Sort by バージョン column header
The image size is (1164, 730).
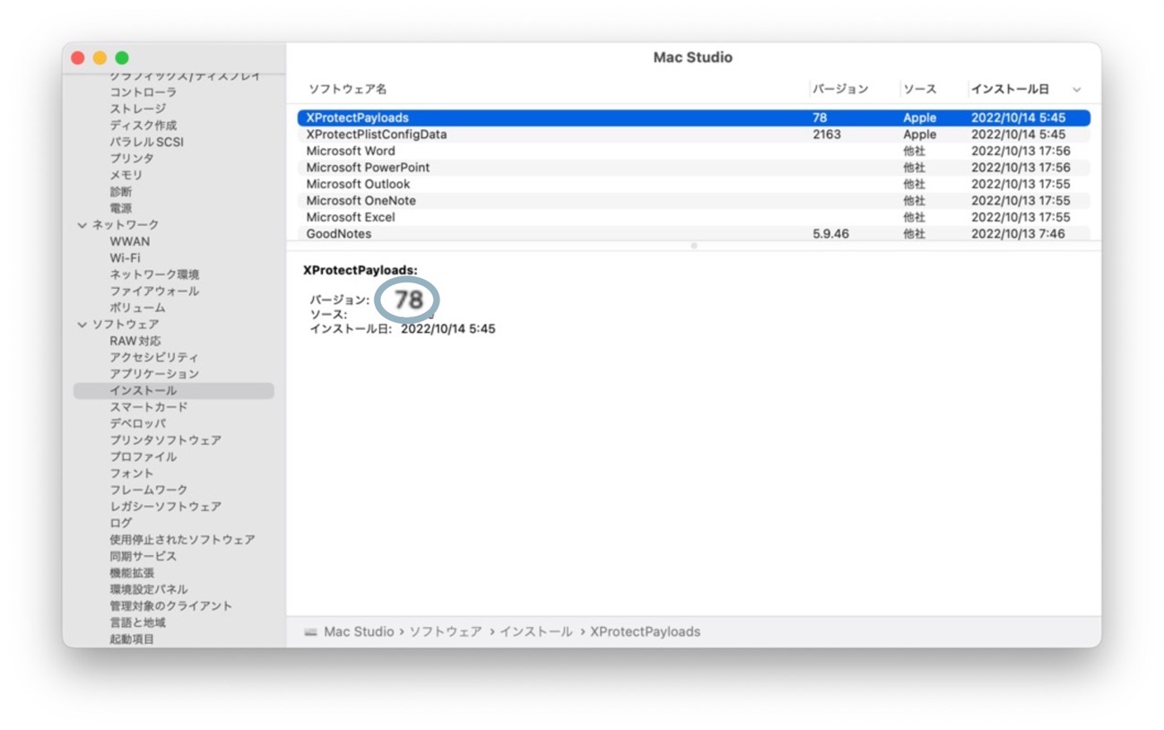[840, 90]
